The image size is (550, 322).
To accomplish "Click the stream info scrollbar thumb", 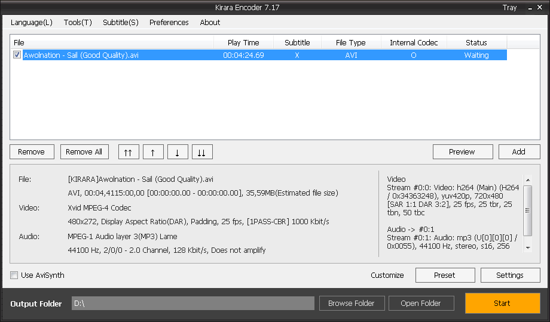I will [x=527, y=210].
